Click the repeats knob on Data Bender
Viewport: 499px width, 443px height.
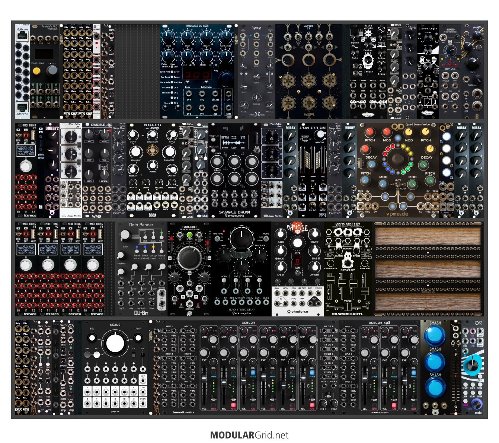121,256
